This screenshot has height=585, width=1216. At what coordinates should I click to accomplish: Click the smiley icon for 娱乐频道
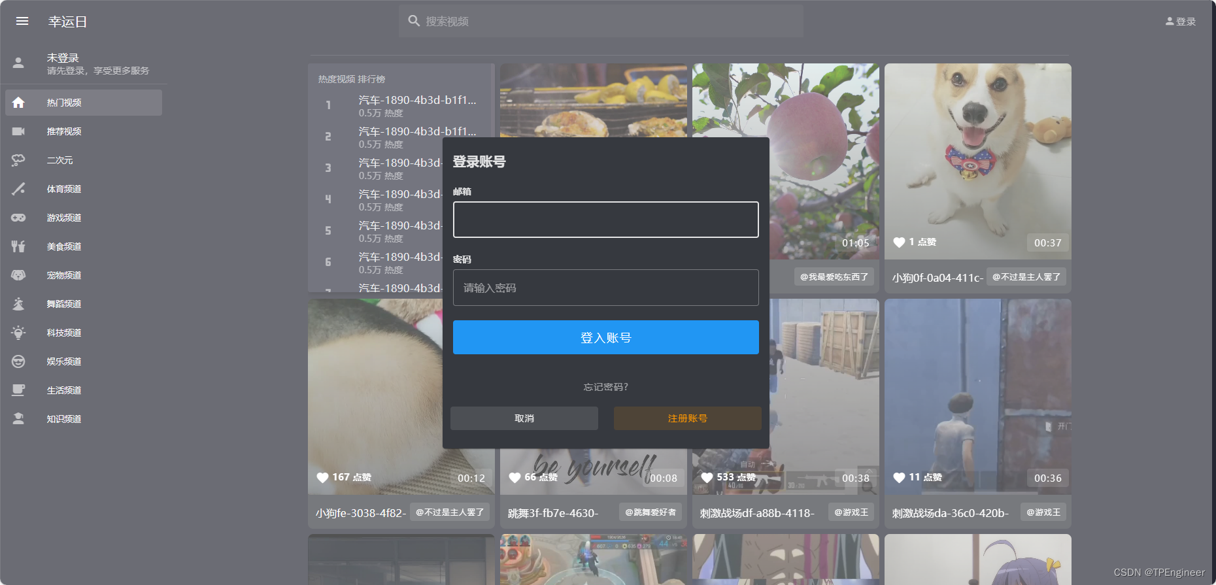[x=18, y=361]
